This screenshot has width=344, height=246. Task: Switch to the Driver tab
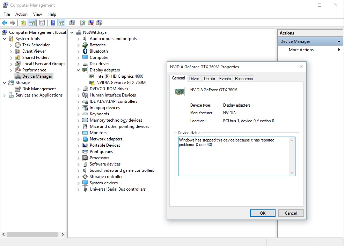coord(194,79)
